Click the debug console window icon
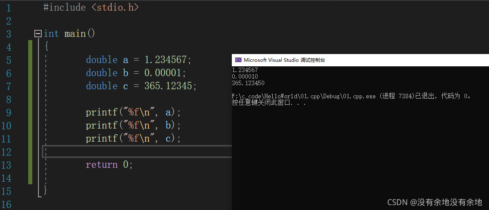Viewport: 489px width, 210px height. (238, 60)
